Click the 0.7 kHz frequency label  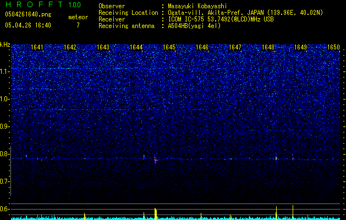point(5,182)
